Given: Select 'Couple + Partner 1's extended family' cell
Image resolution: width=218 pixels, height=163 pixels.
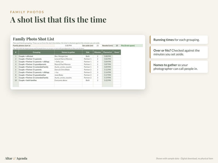Looking at the screenshot, I should [x=37, y=67].
